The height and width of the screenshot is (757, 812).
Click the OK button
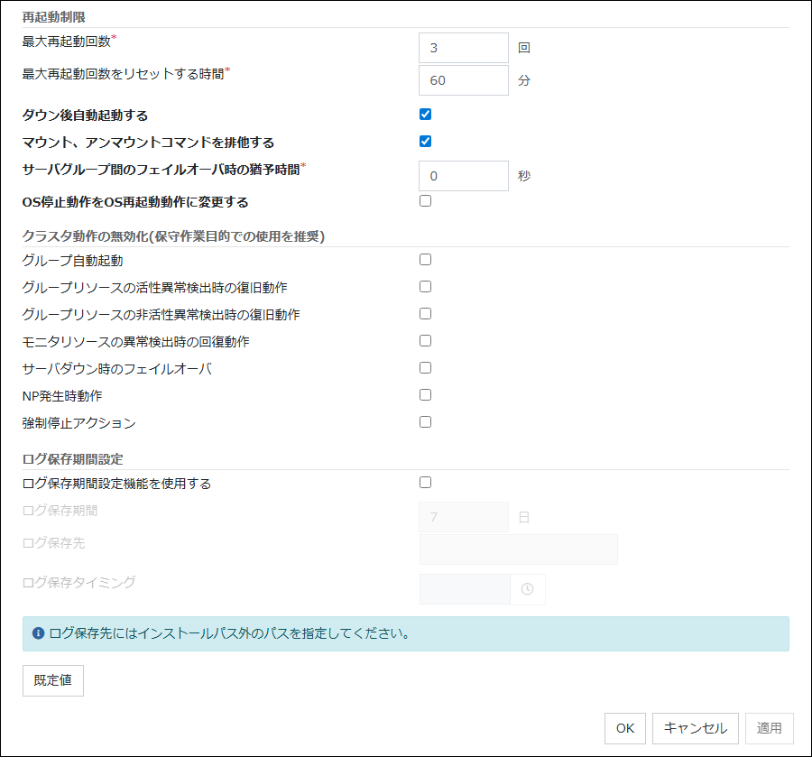[x=624, y=728]
